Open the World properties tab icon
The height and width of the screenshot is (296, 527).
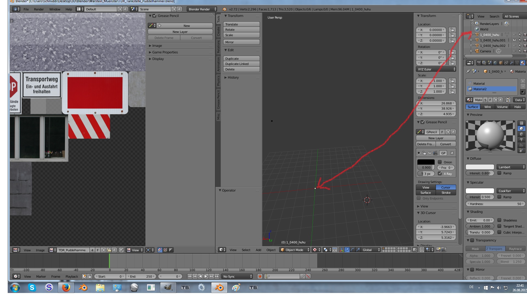tap(495, 63)
